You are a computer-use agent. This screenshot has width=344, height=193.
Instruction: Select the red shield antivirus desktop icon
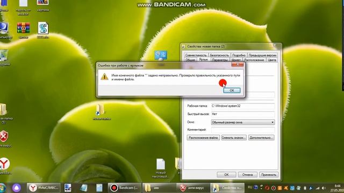pos(4,137)
